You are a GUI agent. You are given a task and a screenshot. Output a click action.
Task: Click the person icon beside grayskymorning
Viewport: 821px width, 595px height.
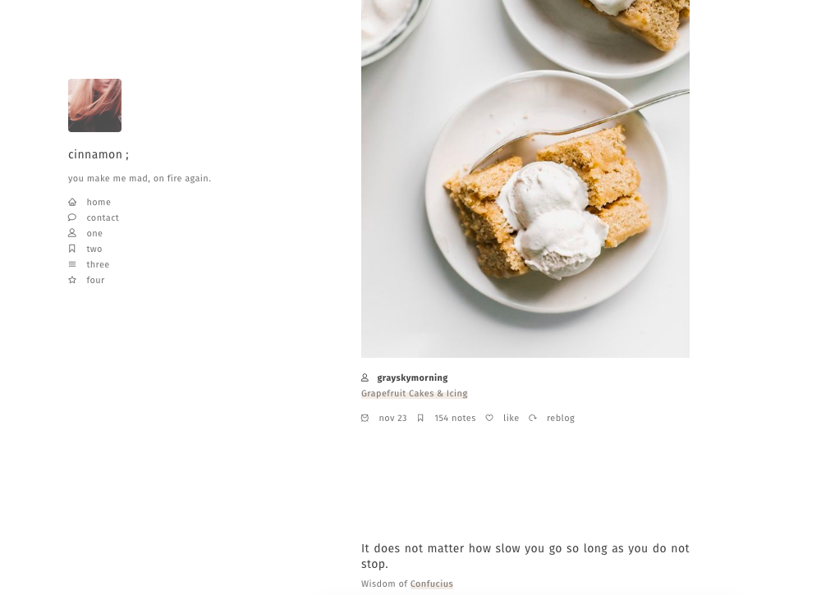[x=365, y=378]
